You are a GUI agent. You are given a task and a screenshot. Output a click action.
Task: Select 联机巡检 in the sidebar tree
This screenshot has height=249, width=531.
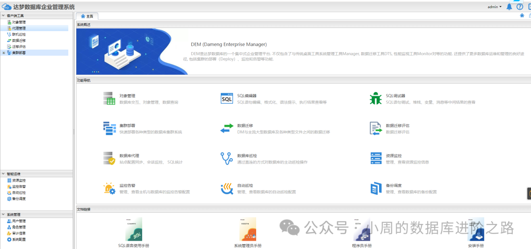[19, 34]
